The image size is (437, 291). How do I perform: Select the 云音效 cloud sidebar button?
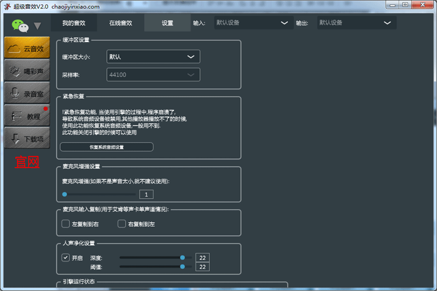(x=27, y=48)
